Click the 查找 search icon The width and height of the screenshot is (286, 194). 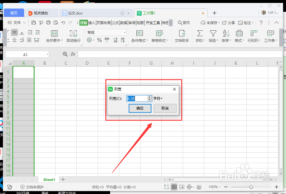point(184,23)
